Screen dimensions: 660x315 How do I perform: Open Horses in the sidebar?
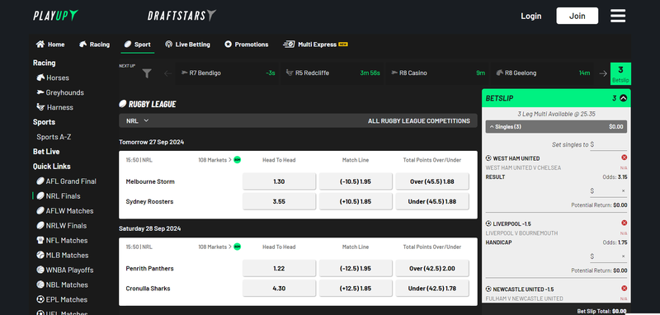[x=53, y=78]
